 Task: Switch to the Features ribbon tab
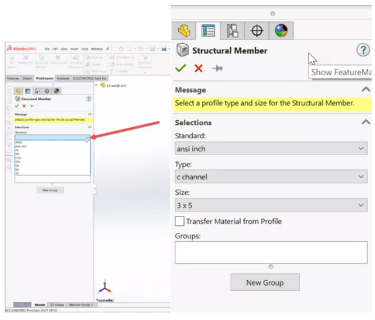coord(13,78)
